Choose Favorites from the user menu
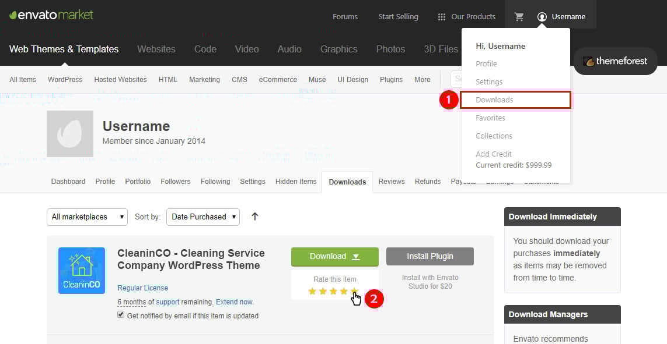The width and height of the screenshot is (667, 344). pos(490,118)
